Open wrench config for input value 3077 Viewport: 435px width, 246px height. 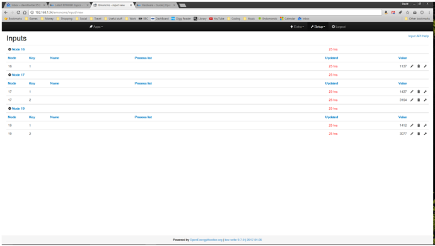(426, 134)
